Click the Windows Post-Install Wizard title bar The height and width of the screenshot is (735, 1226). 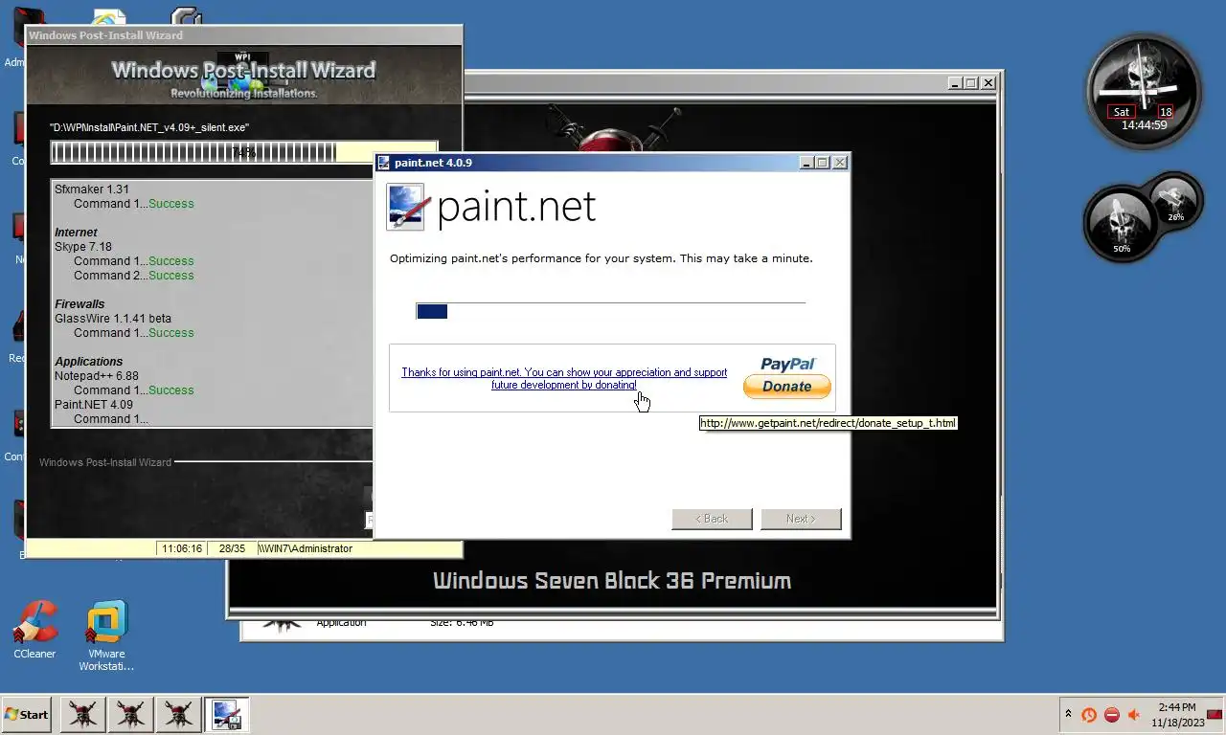(x=244, y=35)
